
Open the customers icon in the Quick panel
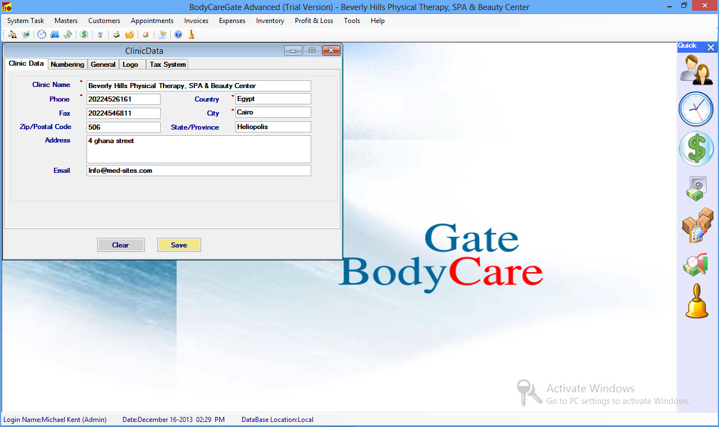696,70
